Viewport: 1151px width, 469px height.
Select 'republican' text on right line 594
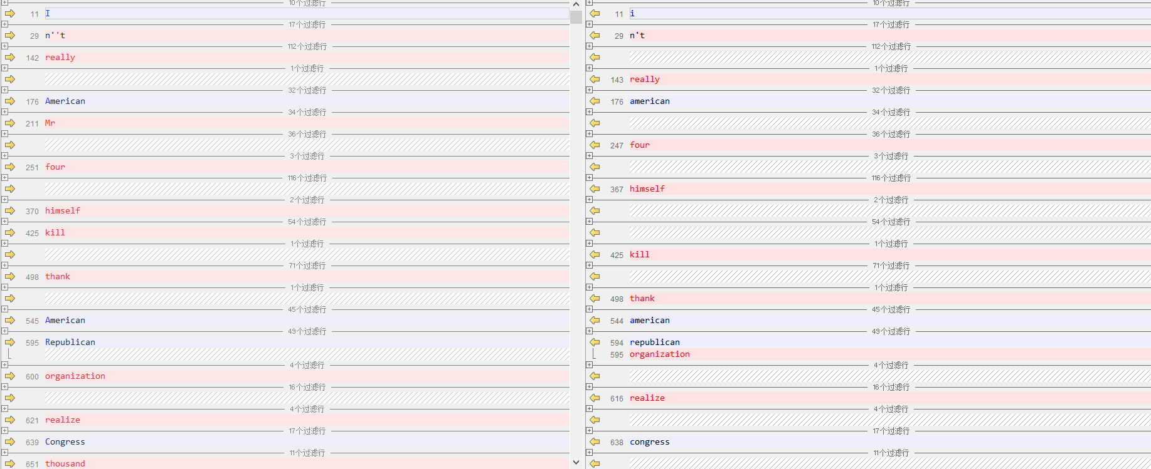tap(655, 343)
